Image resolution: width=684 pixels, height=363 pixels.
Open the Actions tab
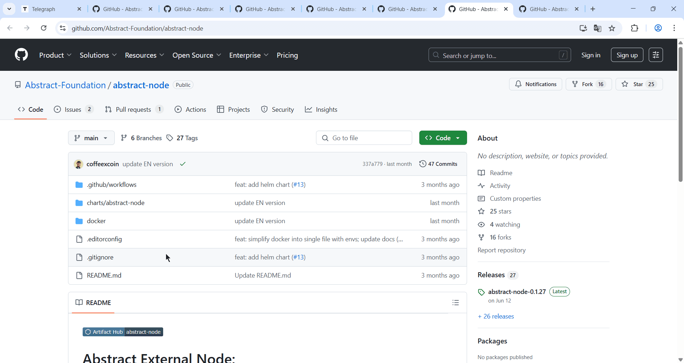(x=190, y=110)
